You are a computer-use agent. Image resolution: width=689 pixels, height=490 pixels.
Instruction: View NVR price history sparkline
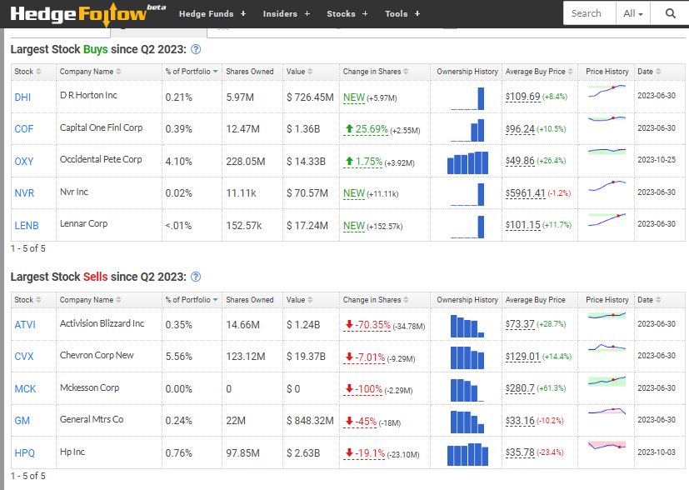(607, 186)
